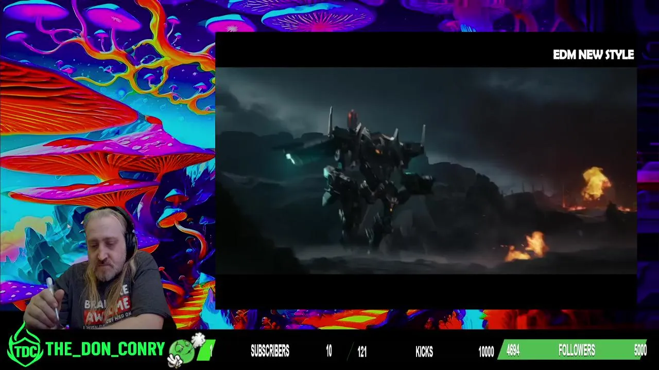Click the kicks goal 10000
659x370 pixels.
pos(486,351)
